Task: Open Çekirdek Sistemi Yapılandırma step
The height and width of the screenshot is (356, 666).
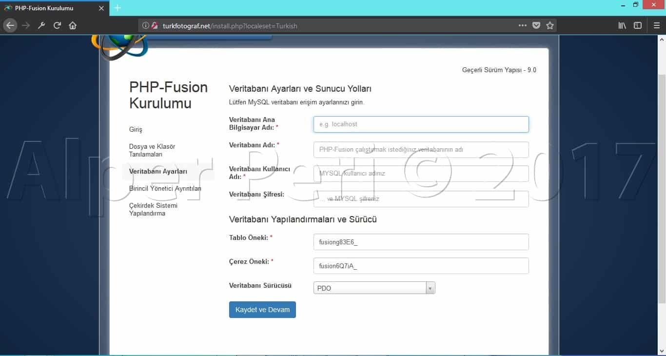Action: point(153,209)
